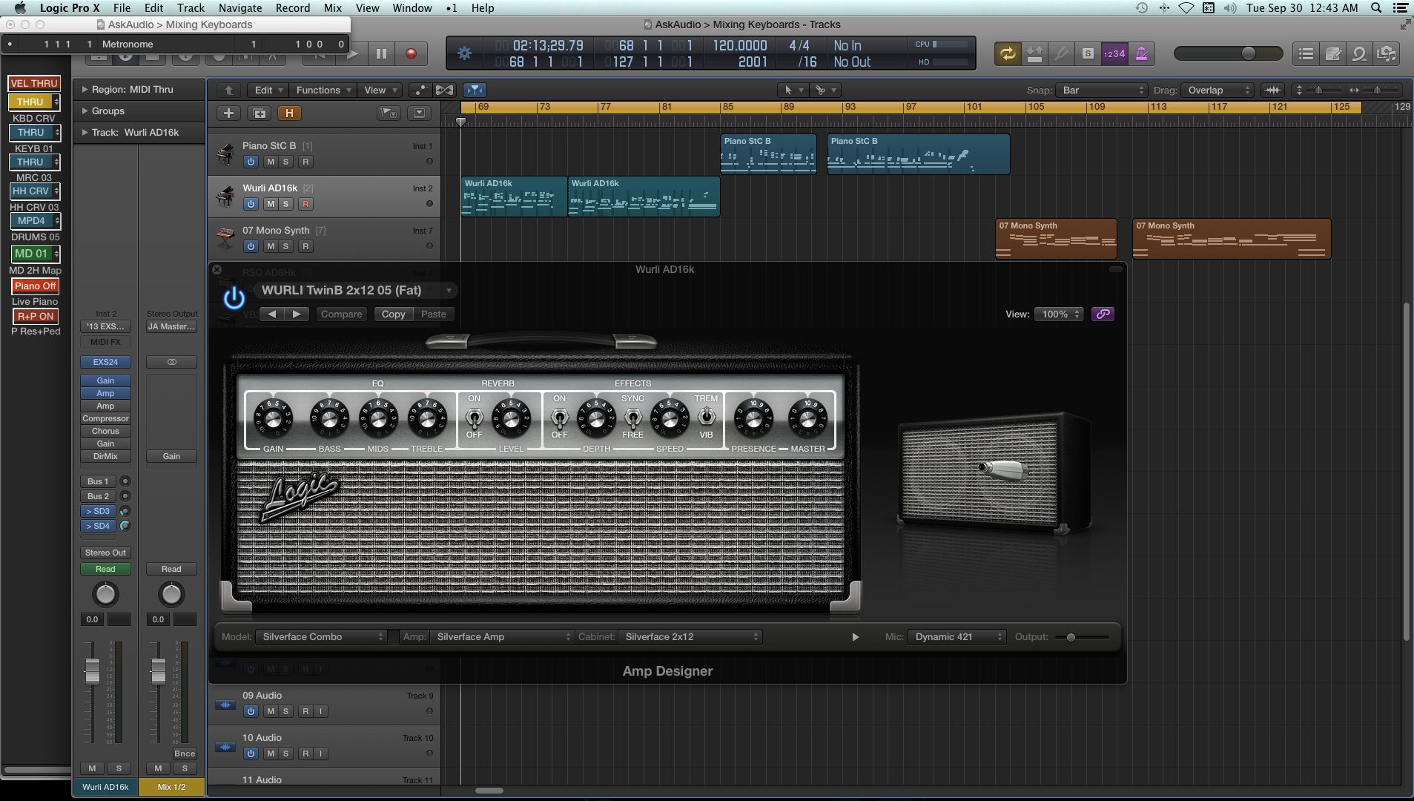Open the Mix menu in menu bar
The image size is (1414, 801).
(333, 7)
